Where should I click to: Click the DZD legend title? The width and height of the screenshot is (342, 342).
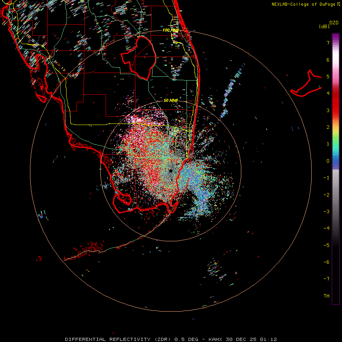coord(334,23)
